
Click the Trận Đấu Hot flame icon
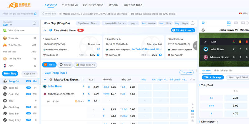(5, 45)
